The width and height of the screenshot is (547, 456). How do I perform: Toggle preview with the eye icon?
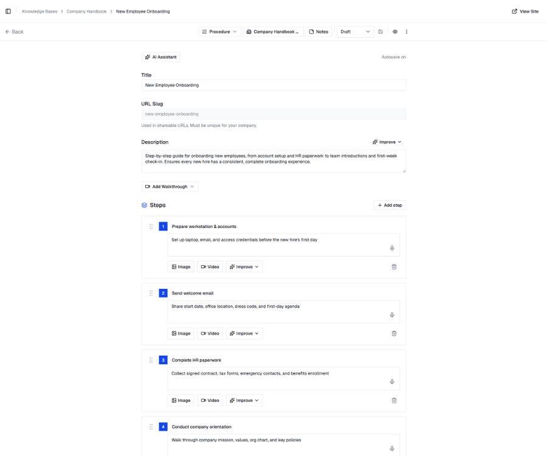tap(395, 32)
